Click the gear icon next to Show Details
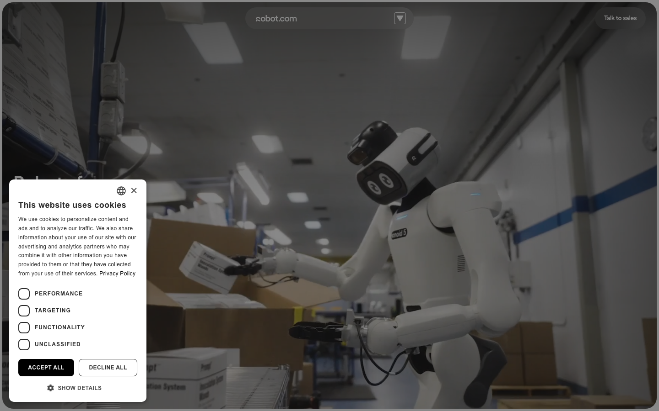The image size is (659, 411). click(50, 388)
